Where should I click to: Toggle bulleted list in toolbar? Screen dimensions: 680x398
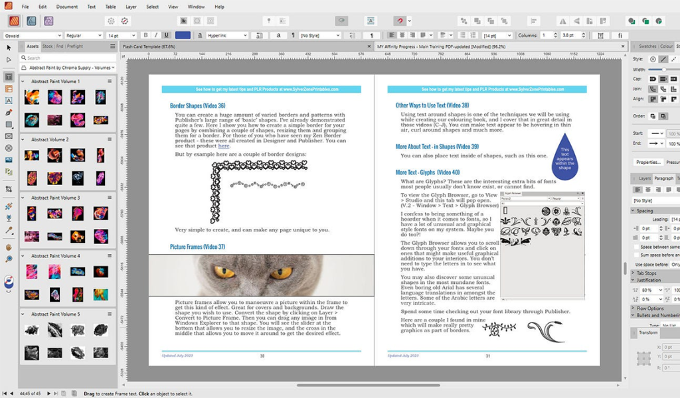463,36
